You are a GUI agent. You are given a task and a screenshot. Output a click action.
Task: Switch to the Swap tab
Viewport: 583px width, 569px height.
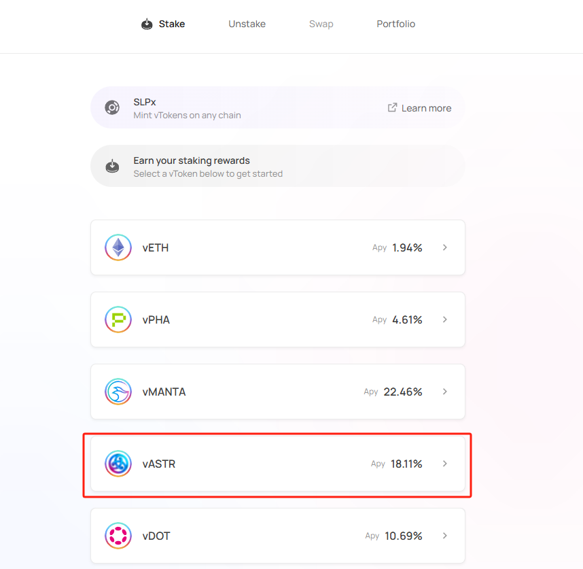[321, 24]
